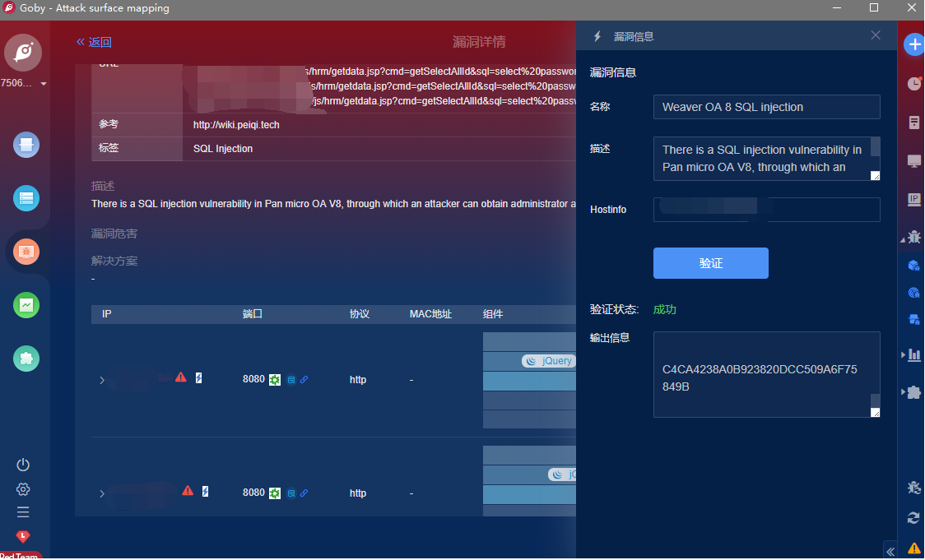This screenshot has width=925, height=560.
Task: Expand the second IP table row
Action: (102, 493)
